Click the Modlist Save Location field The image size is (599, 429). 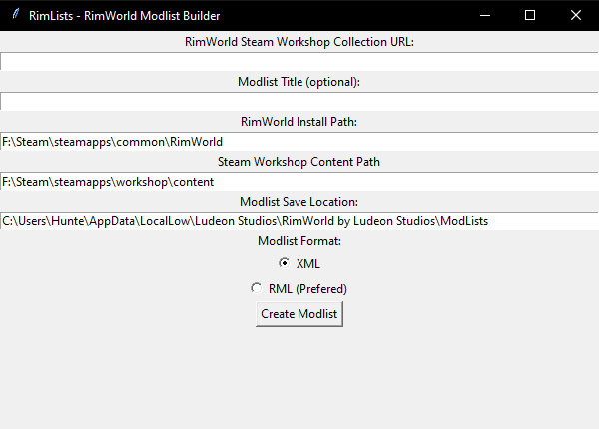click(299, 220)
